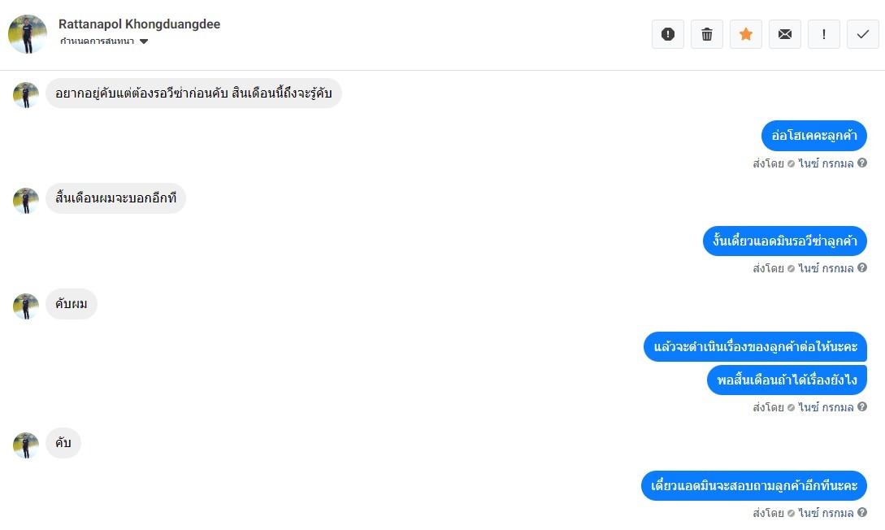Click help icon under งั้นเดี๋ยวแอดมินรอวีซ่าลูกค้า message

(x=862, y=268)
